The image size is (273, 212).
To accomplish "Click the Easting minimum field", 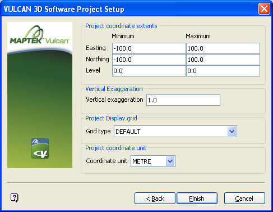I will tap(149, 48).
